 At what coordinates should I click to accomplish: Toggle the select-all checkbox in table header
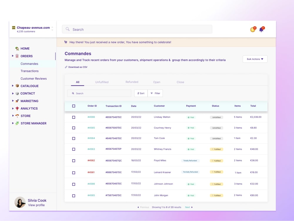(x=74, y=106)
